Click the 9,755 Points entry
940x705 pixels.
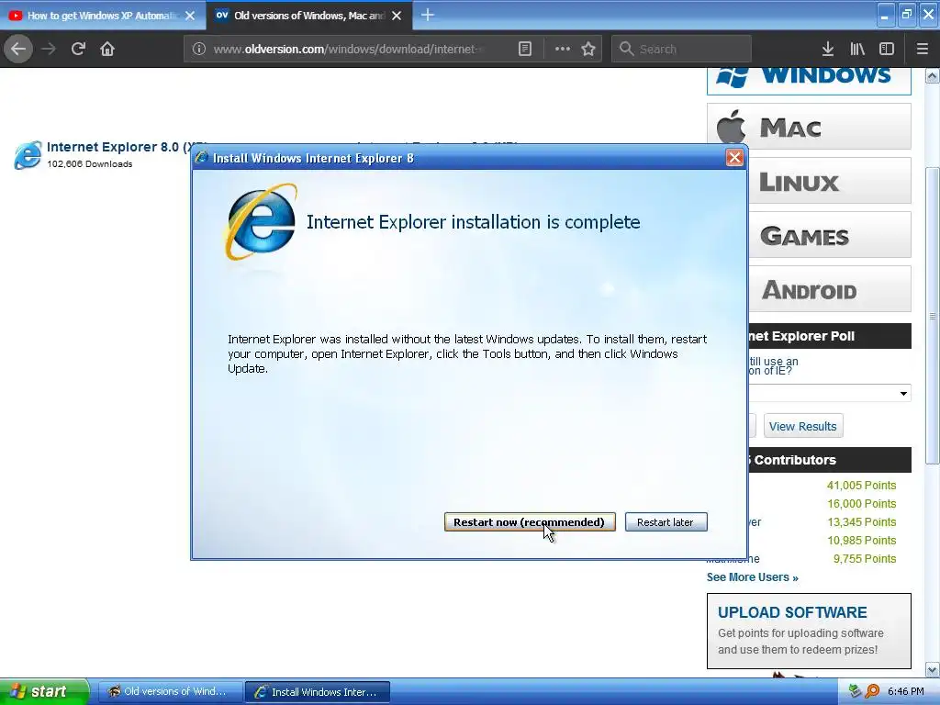(865, 559)
